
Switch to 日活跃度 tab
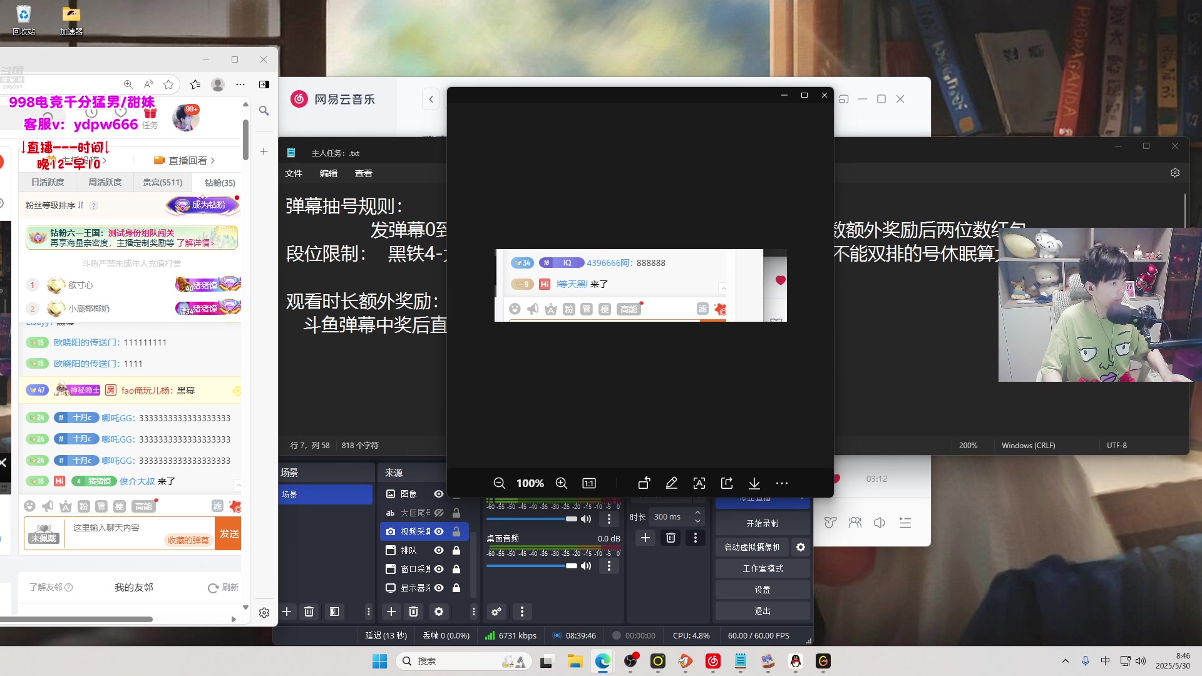coord(48,182)
